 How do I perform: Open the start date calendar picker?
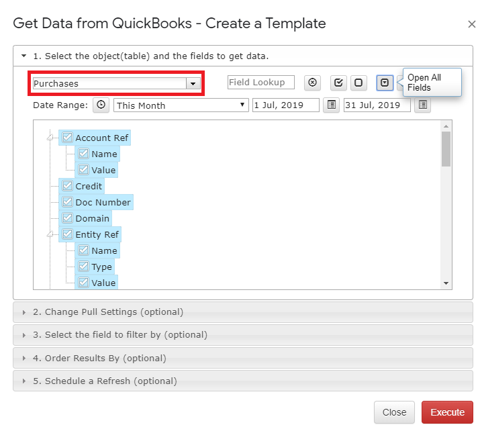coord(331,105)
